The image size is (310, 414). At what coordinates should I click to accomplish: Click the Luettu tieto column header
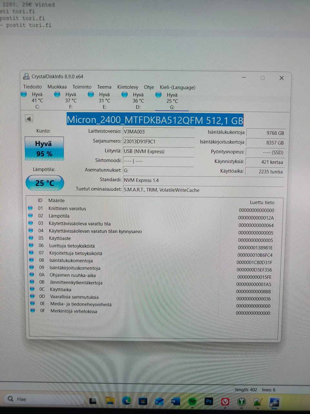(262, 202)
